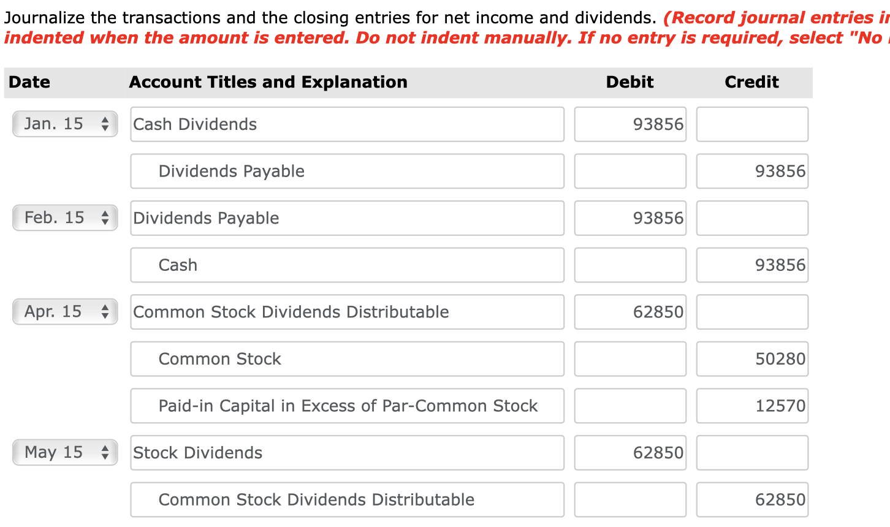Select the credit field showing 50280
Viewport: 890px width, 527px height.
coord(751,358)
